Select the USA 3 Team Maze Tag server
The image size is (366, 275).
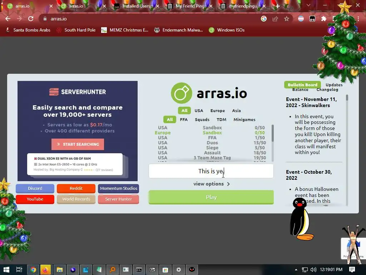[x=211, y=158]
